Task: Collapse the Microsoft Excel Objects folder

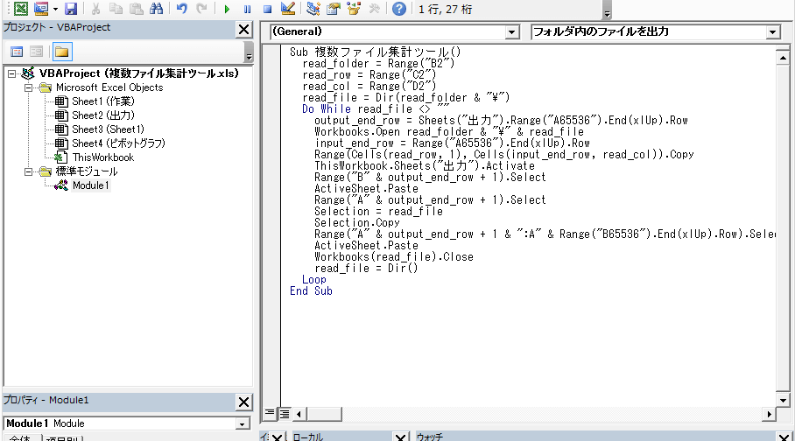Action: [x=28, y=87]
